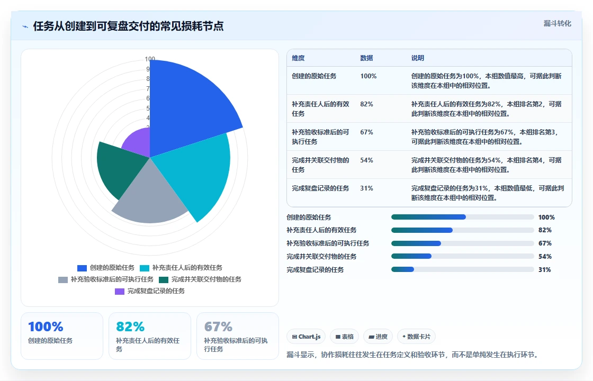Click 补充责任人后的有效任务 table row name
The height and width of the screenshot is (381, 593).
pyautogui.click(x=320, y=108)
